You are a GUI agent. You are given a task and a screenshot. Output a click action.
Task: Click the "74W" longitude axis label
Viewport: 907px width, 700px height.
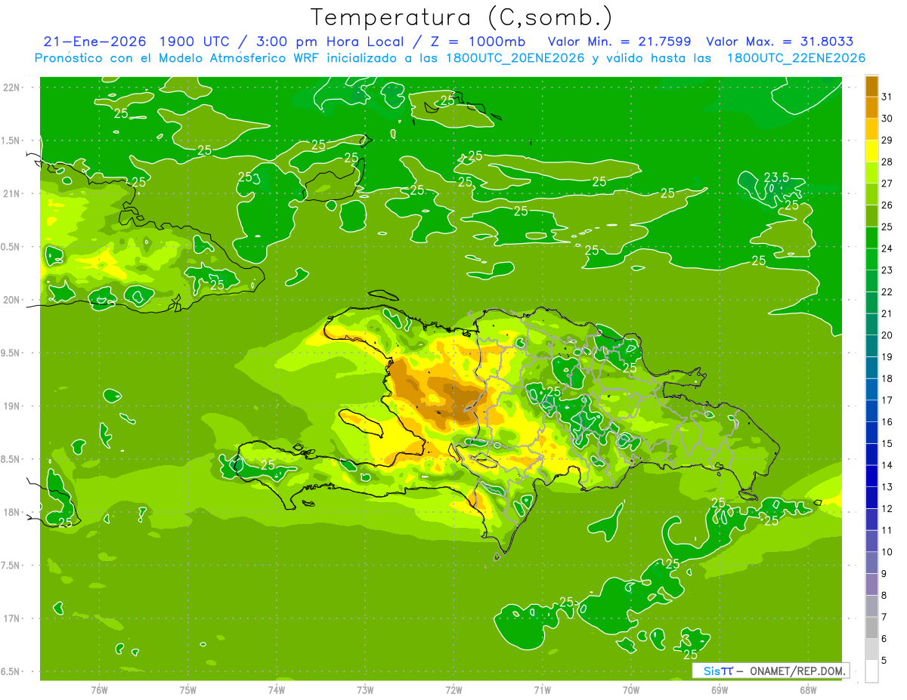tap(277, 690)
